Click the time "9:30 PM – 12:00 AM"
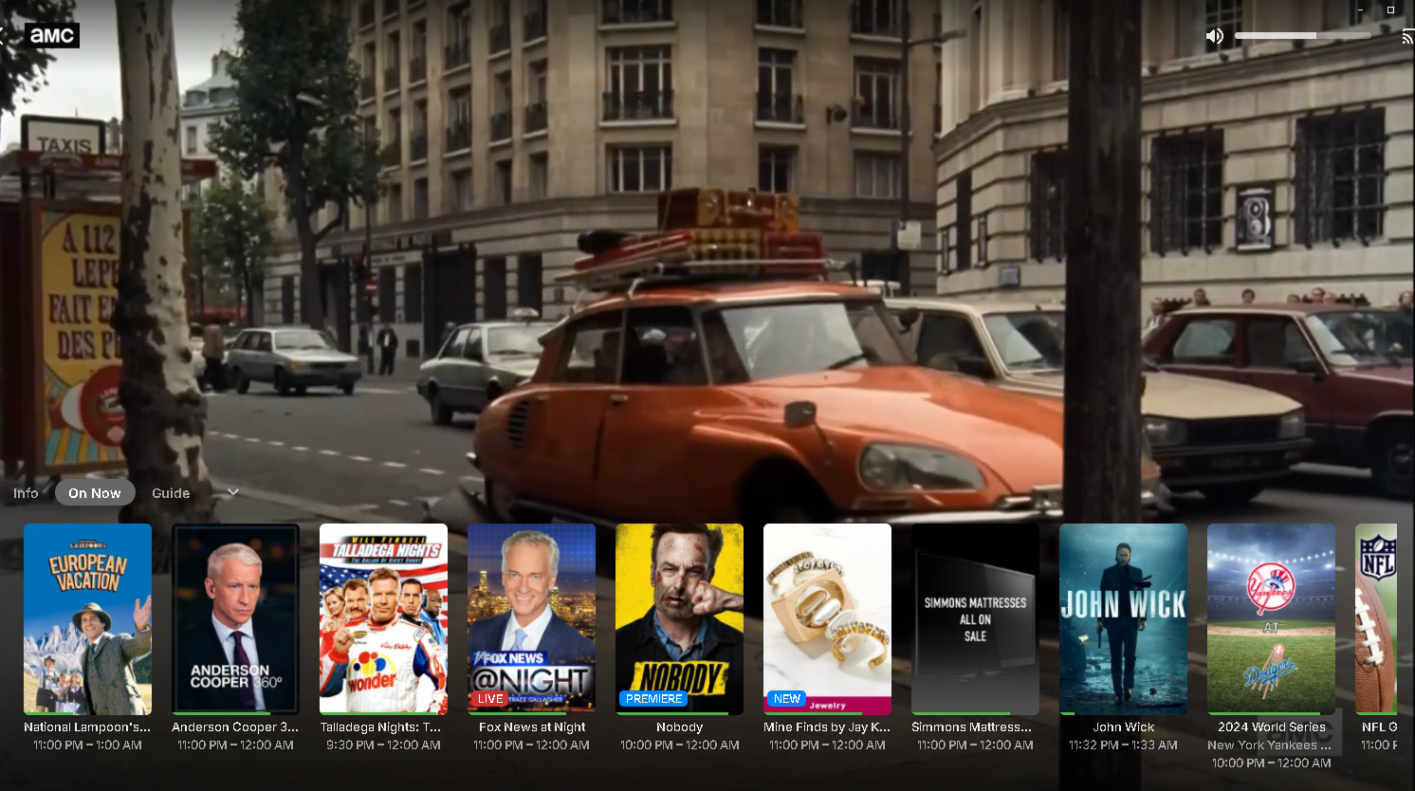This screenshot has height=791, width=1415. tap(383, 745)
